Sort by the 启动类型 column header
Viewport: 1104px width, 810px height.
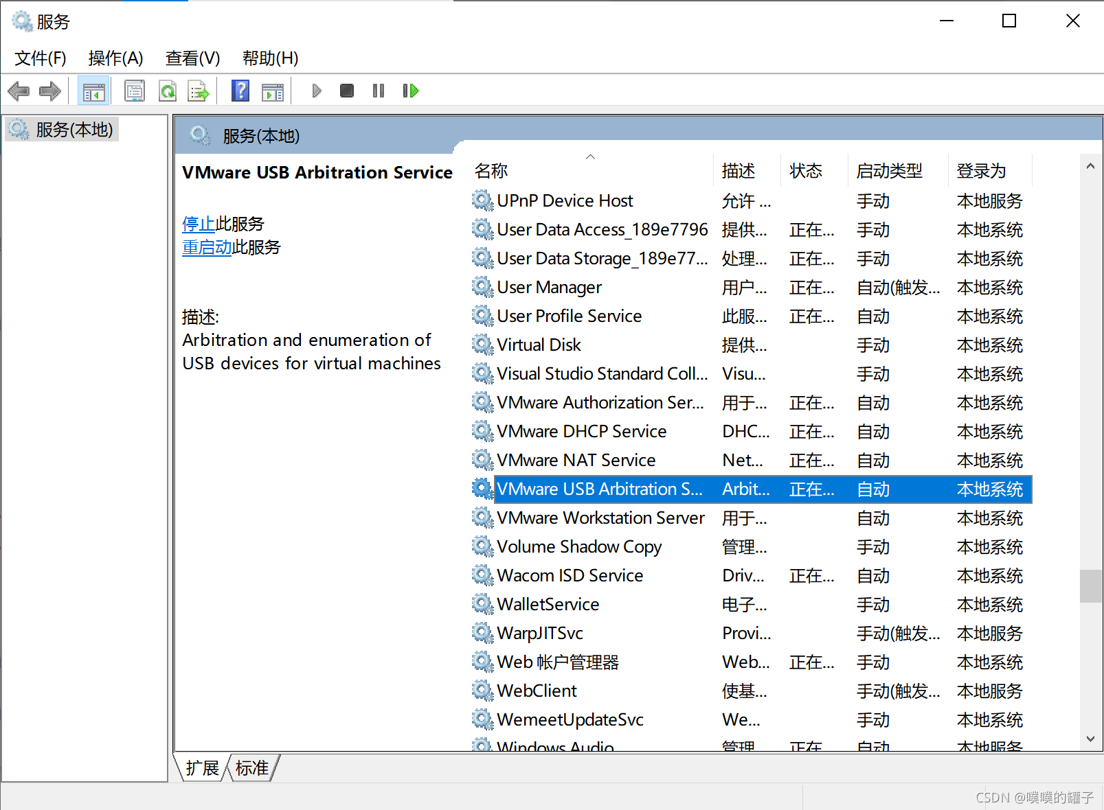899,170
